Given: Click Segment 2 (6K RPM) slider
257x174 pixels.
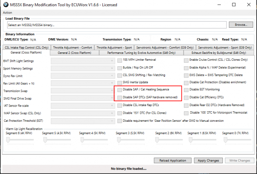Looking at the screenshot, I should point(169,140).
